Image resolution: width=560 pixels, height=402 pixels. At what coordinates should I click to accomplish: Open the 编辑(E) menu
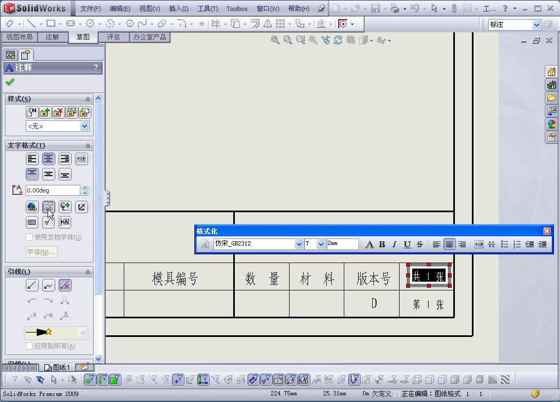[120, 9]
